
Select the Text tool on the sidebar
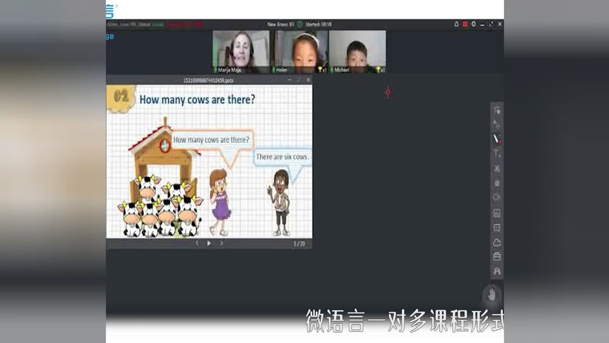point(496,153)
